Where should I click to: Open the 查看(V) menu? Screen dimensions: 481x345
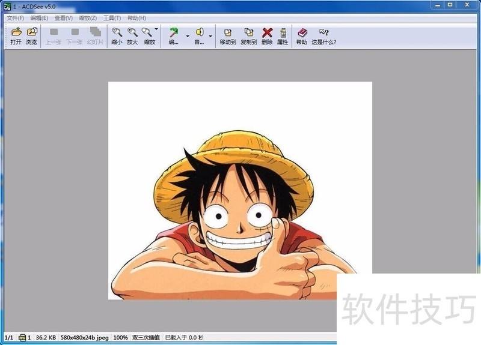pos(64,18)
